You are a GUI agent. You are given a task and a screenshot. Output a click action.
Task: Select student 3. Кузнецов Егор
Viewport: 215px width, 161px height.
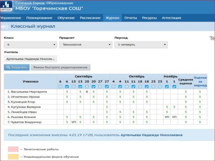[x=21, y=102]
